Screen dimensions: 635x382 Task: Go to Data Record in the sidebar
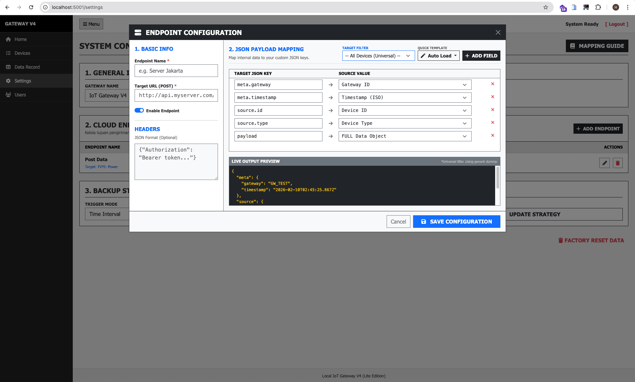tap(27, 67)
